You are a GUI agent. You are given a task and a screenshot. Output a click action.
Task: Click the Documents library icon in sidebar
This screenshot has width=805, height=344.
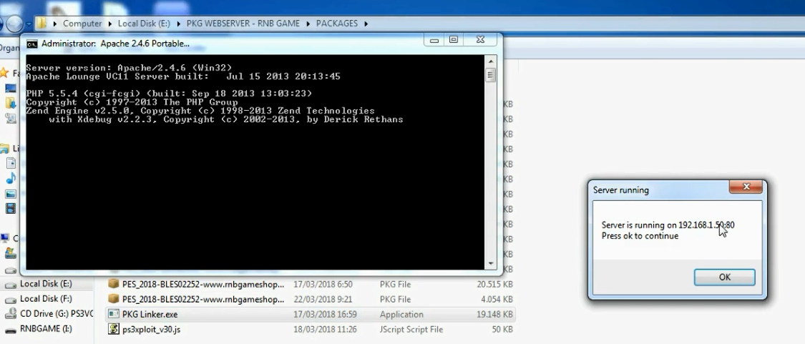tap(10, 164)
